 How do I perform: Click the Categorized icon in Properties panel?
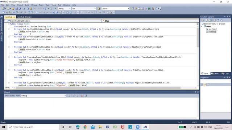(x=202, y=84)
